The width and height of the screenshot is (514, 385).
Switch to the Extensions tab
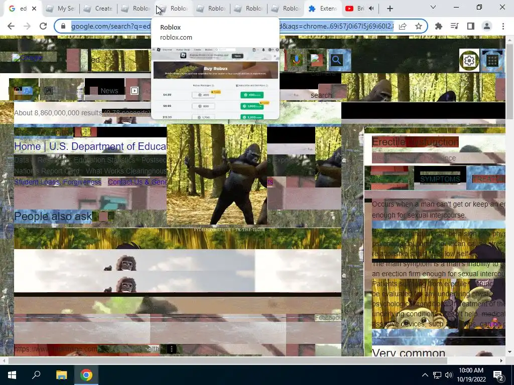(323, 9)
